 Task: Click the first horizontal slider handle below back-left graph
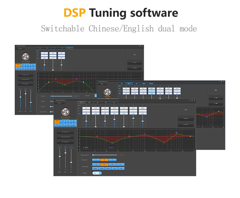point(52,96)
